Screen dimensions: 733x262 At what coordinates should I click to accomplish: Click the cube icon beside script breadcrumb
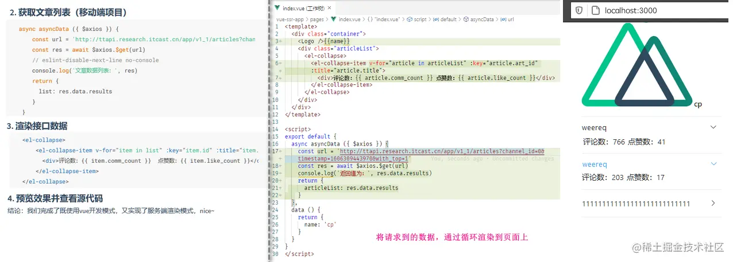(x=410, y=19)
